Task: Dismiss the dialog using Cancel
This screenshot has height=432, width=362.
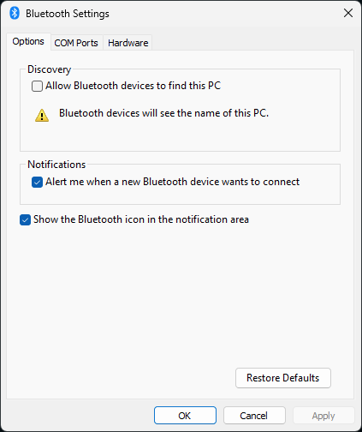Action: pos(254,416)
